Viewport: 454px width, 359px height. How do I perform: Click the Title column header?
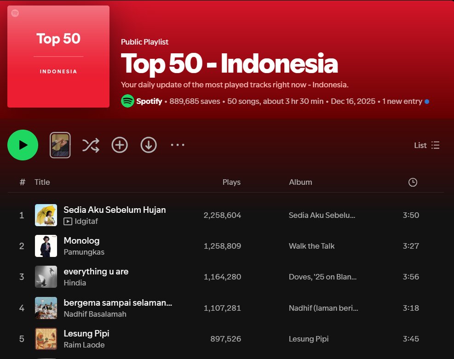[42, 182]
